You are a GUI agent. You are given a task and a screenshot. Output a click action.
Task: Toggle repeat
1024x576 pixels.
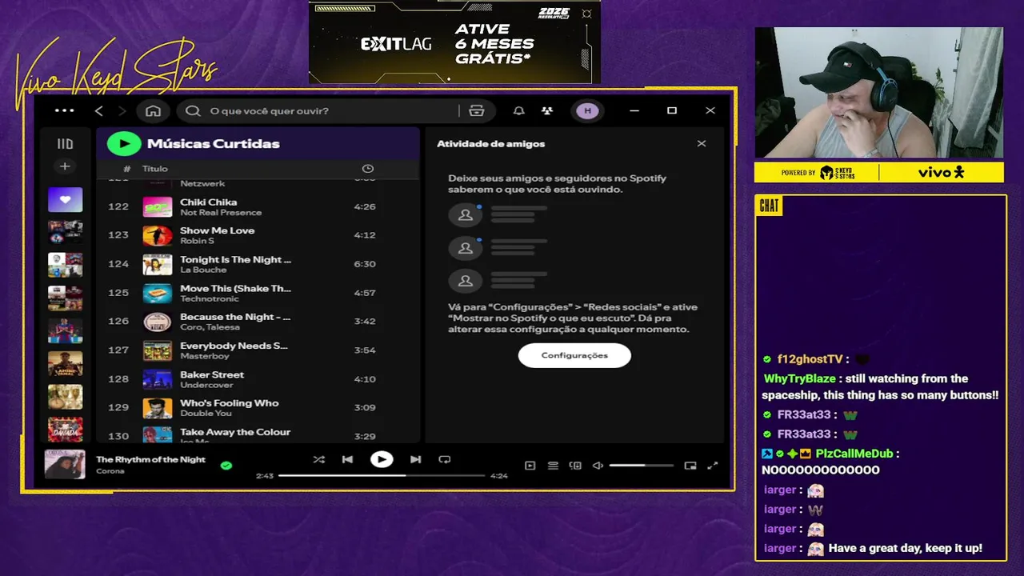pos(445,459)
